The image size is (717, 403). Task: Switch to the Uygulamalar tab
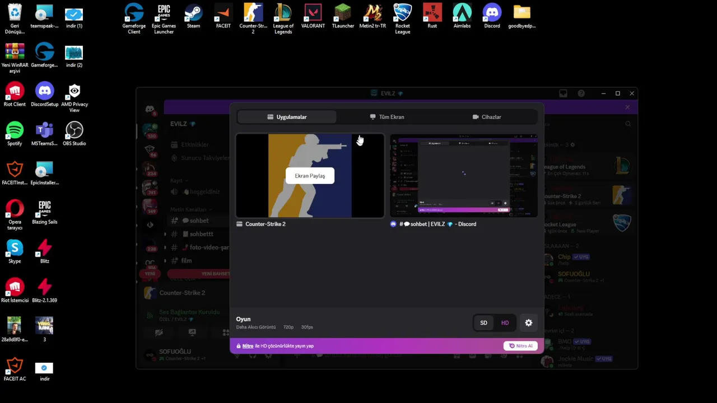click(x=287, y=117)
